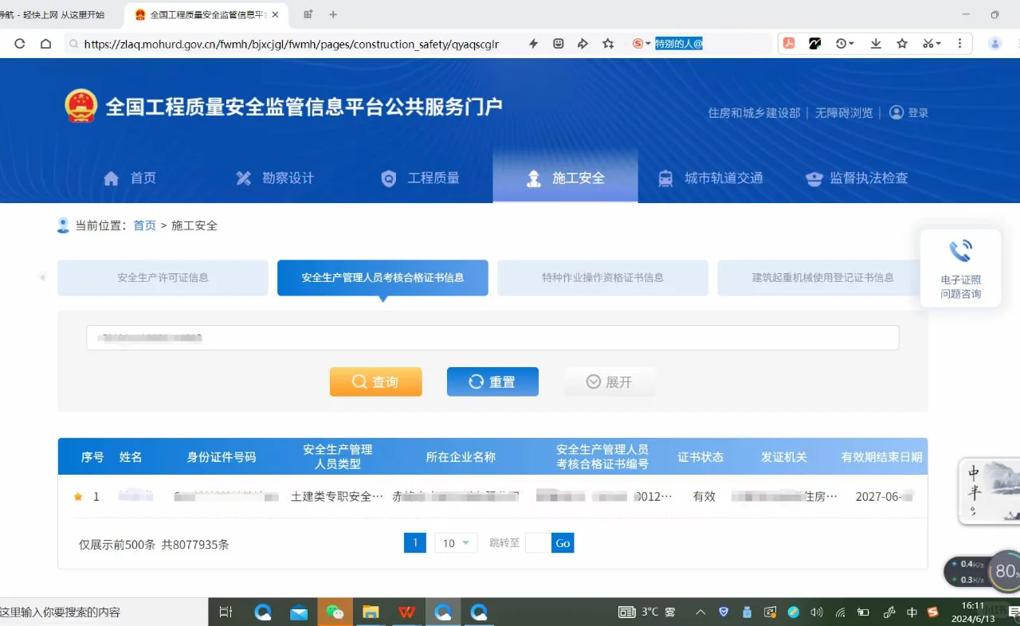Open the PDF tool in the browser toolbar
This screenshot has height=626, width=1020.
click(789, 44)
